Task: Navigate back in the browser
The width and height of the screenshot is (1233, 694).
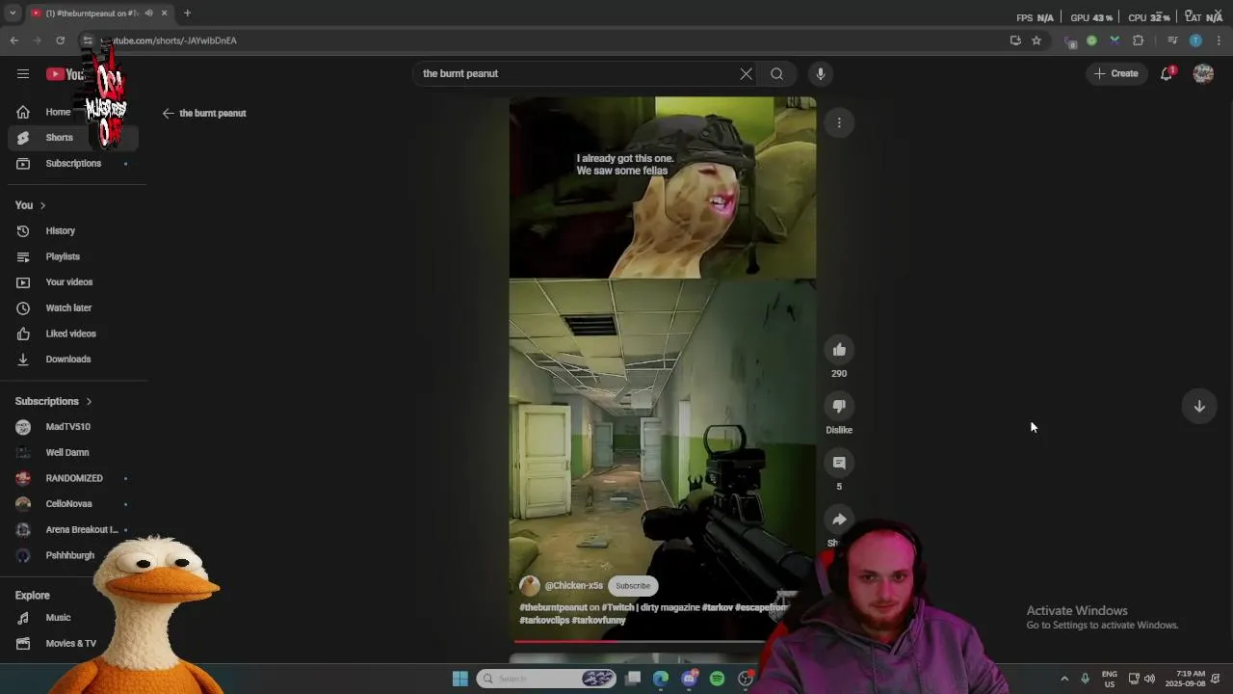Action: 14,40
